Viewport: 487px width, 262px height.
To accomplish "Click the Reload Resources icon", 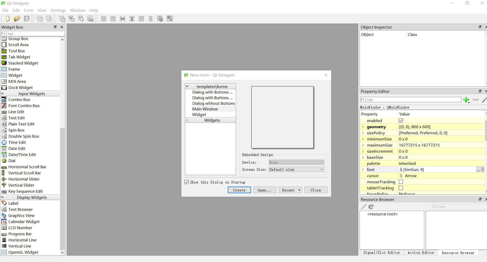I will (x=371, y=207).
